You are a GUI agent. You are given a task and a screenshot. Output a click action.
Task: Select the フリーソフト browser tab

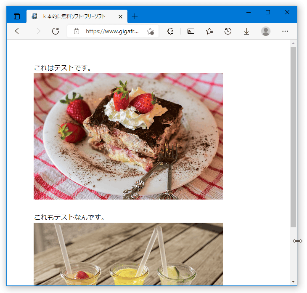[x=77, y=16]
